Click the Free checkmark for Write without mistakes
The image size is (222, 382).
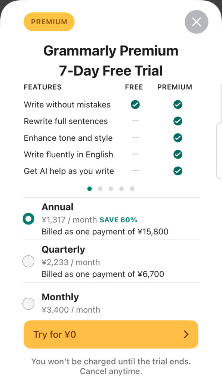pyautogui.click(x=135, y=105)
